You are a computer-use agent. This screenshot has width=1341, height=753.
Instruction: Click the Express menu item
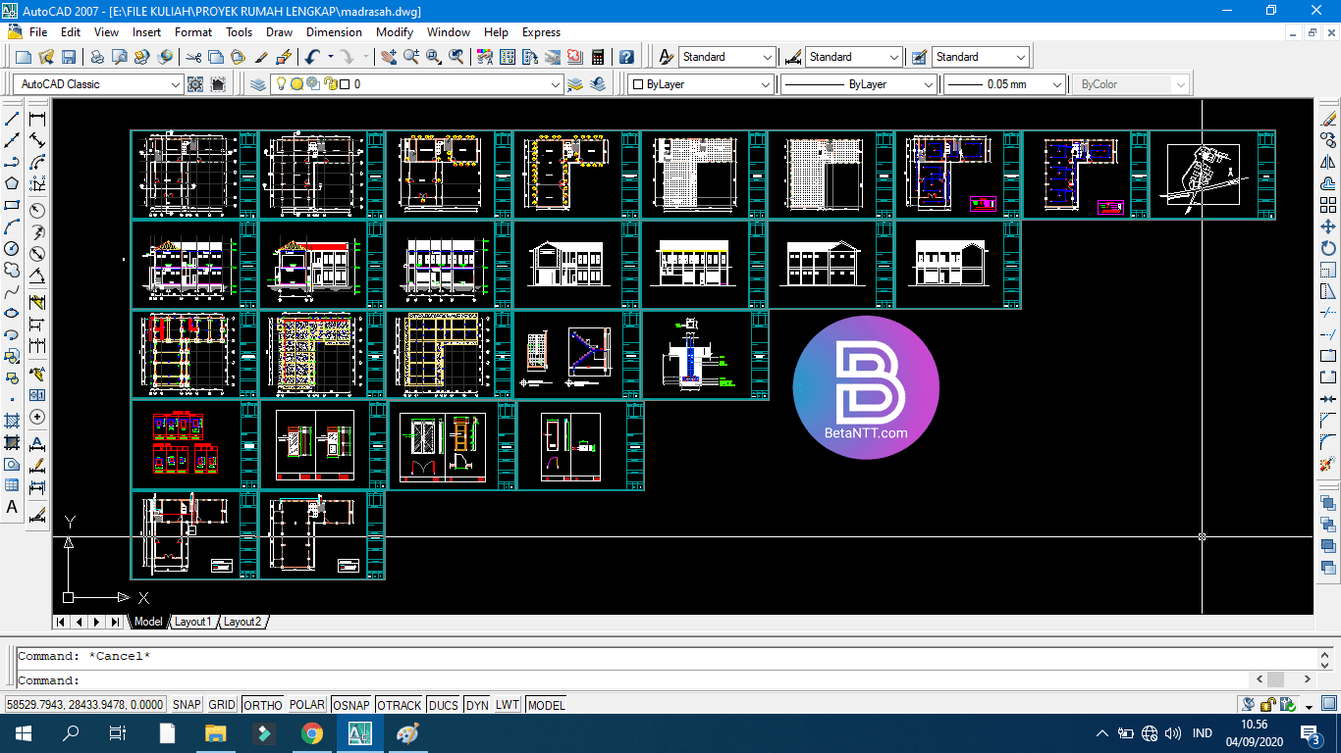coord(541,32)
